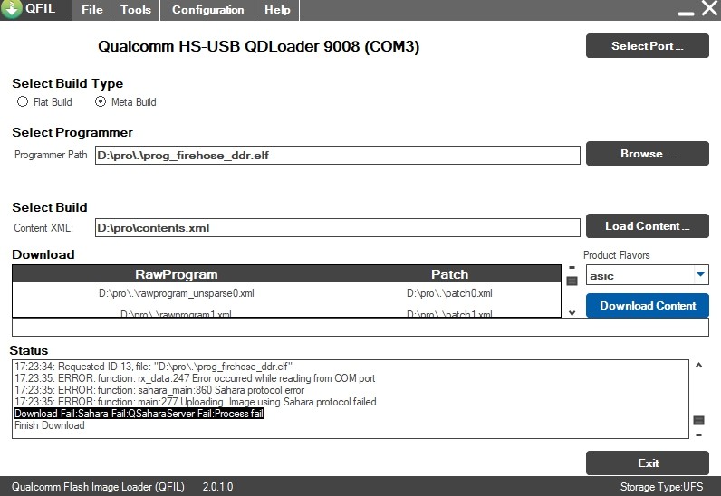Click the down chevron beside the download table
The image size is (721, 496).
(572, 313)
